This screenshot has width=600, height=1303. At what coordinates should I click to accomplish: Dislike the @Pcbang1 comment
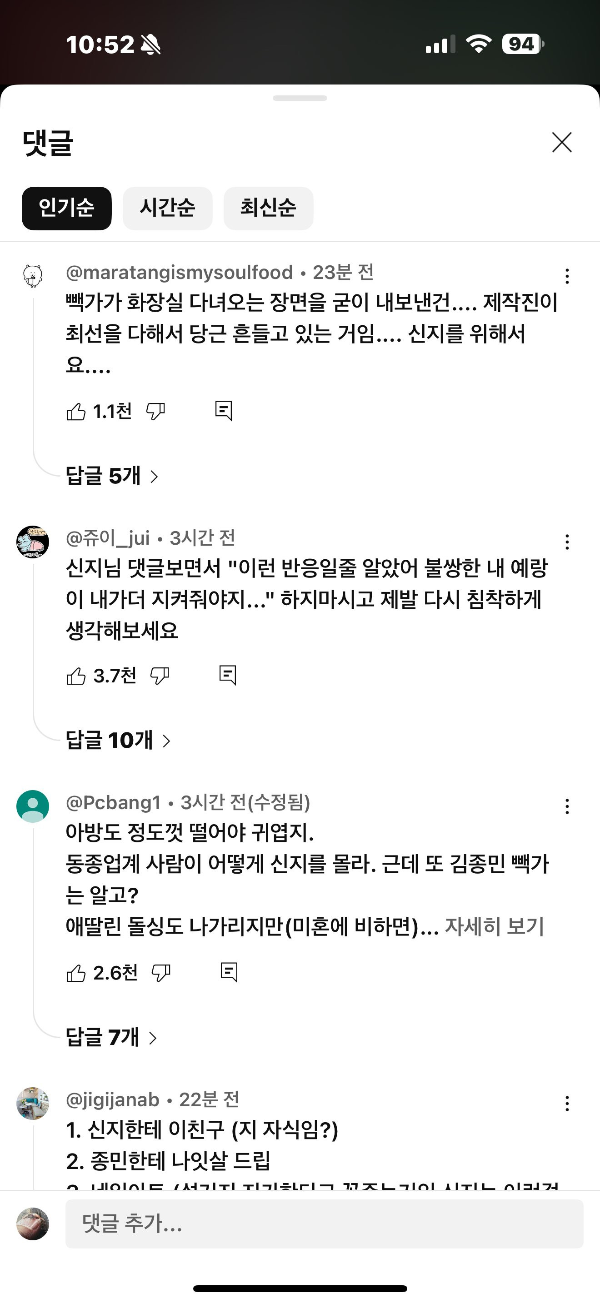(161, 973)
